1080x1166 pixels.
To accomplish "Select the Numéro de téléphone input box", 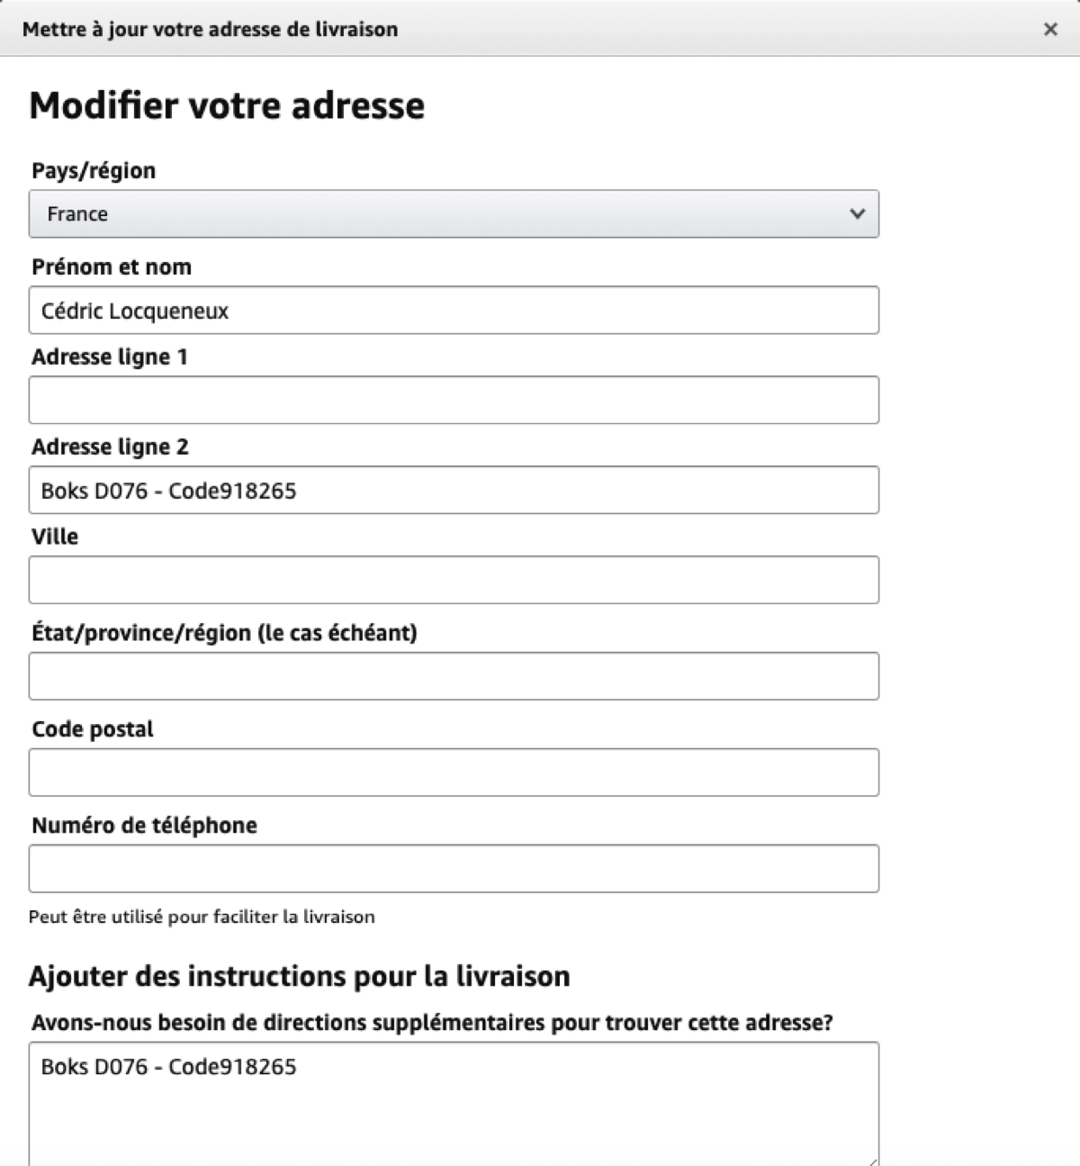I will tap(454, 869).
